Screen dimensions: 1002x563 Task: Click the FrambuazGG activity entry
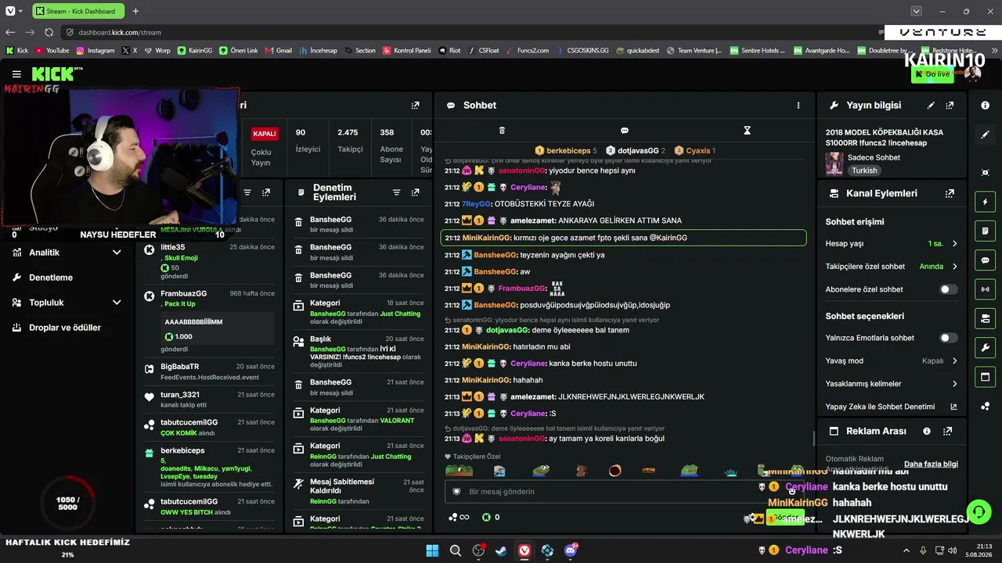pyautogui.click(x=209, y=321)
